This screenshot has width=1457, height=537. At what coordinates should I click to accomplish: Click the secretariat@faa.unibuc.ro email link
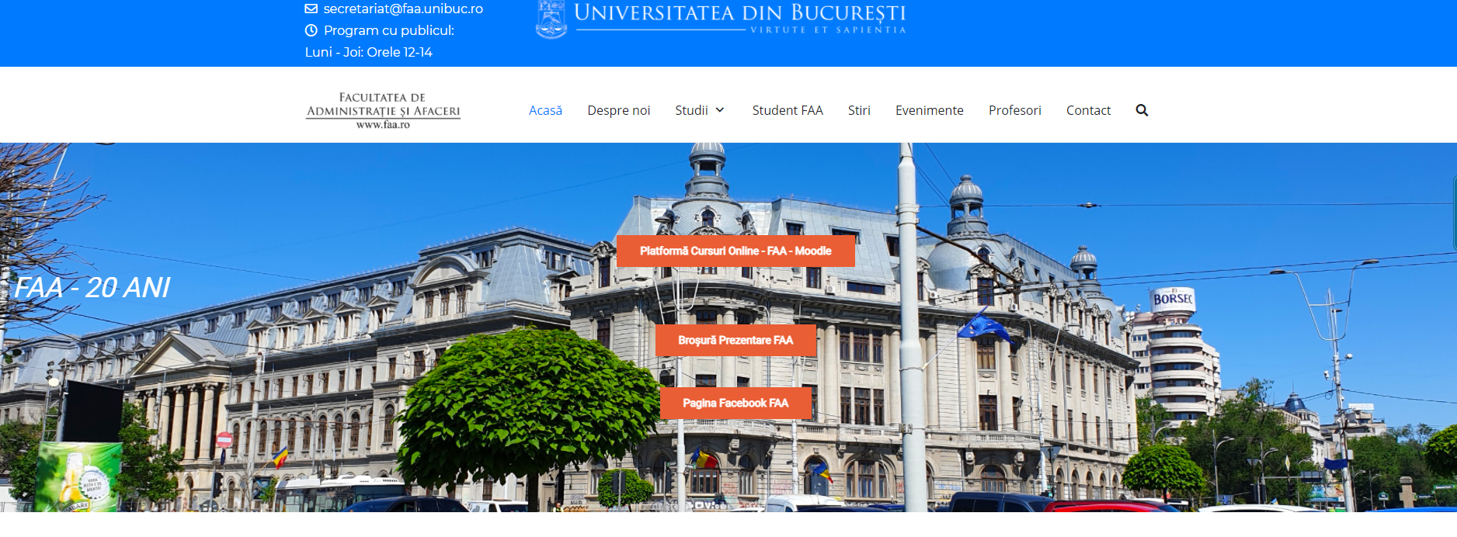click(x=403, y=9)
